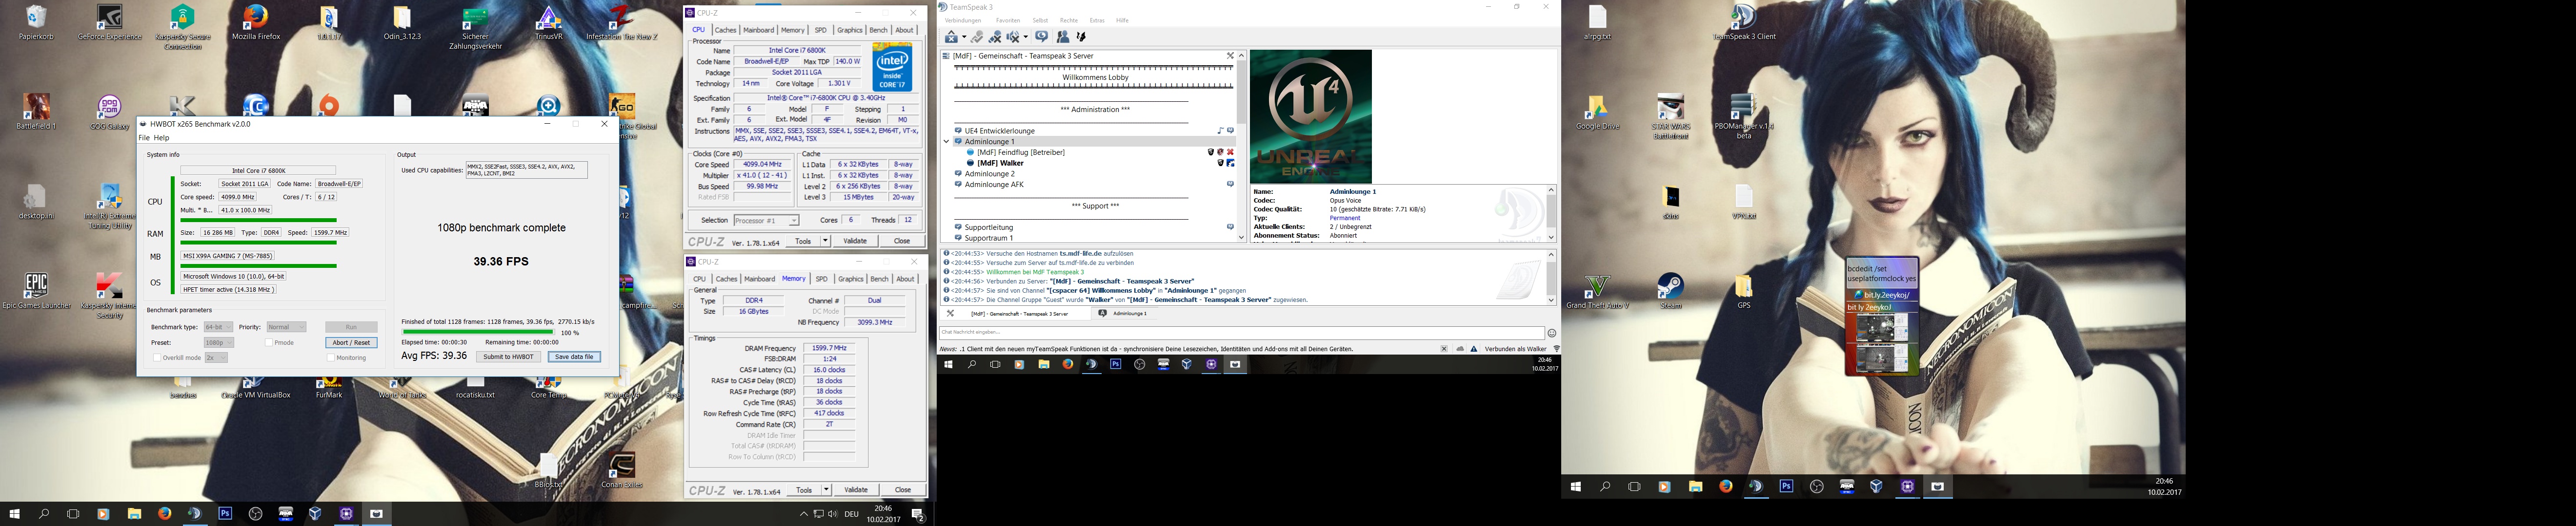Image resolution: width=2576 pixels, height=526 pixels.
Task: Open the Processor #1 selection dropdown in CPU-Z
Action: click(x=766, y=221)
